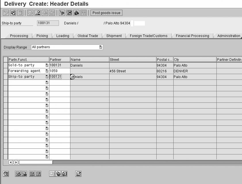Click the Partner column header
The width and height of the screenshot is (242, 184).
coord(59,59)
